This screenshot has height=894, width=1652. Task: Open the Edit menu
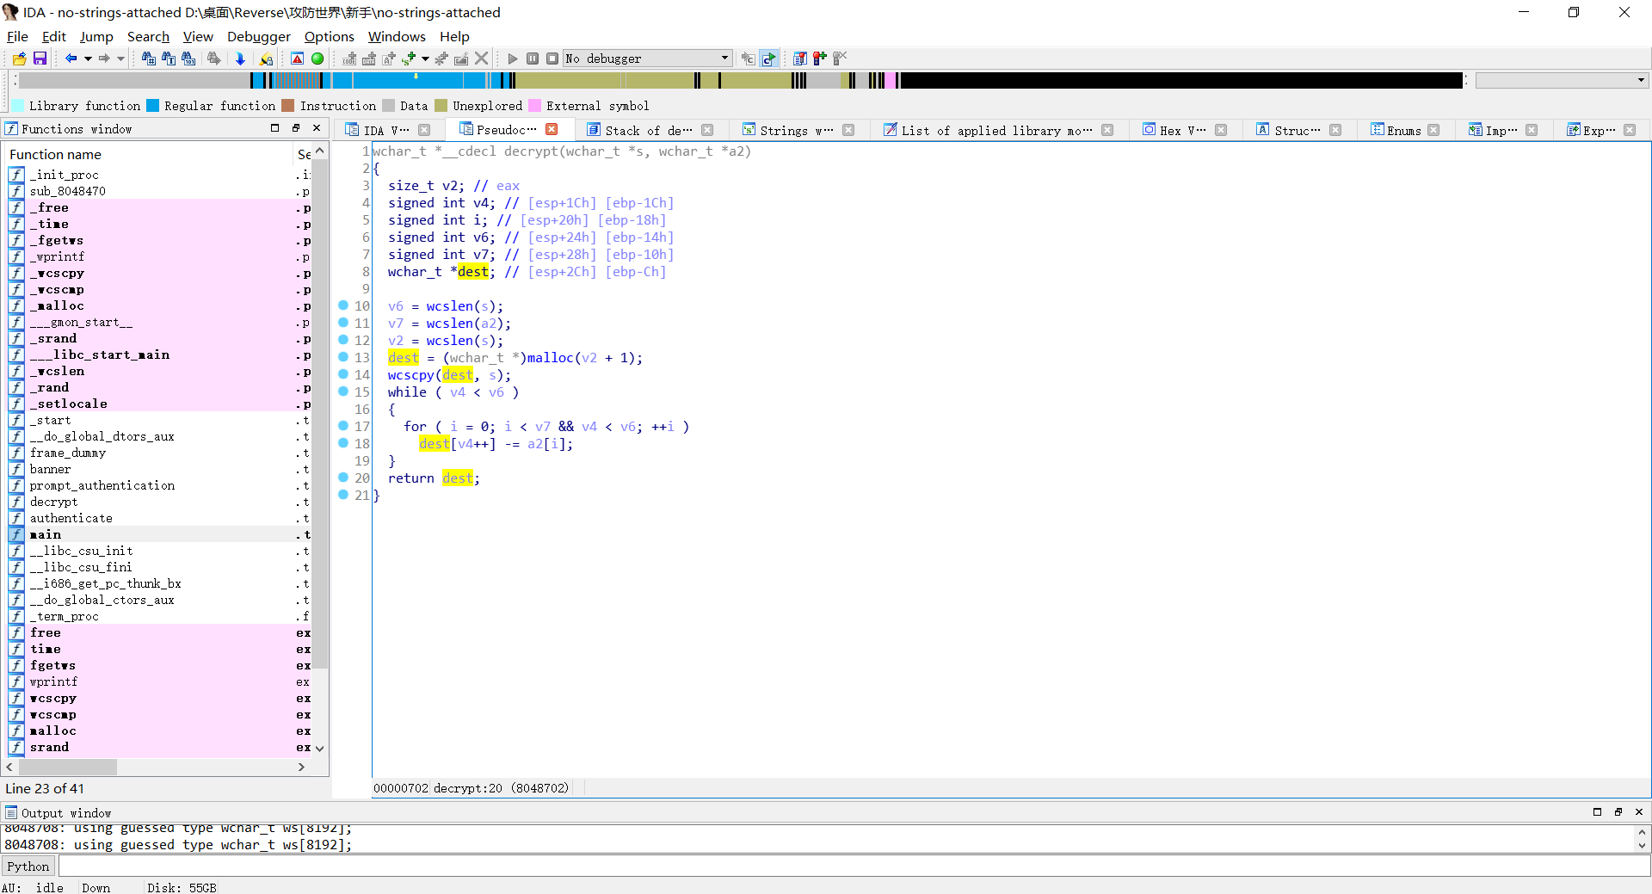coord(53,36)
